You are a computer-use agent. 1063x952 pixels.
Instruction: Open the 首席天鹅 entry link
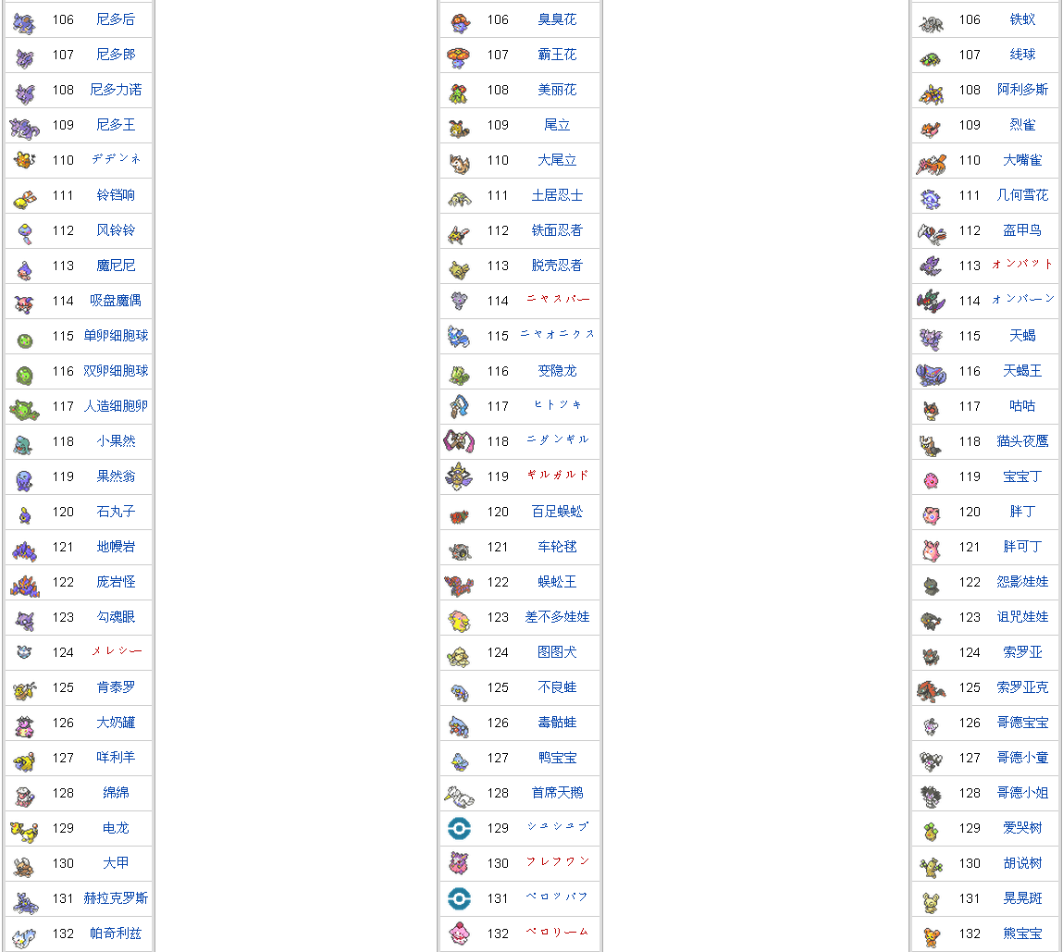[x=557, y=793]
